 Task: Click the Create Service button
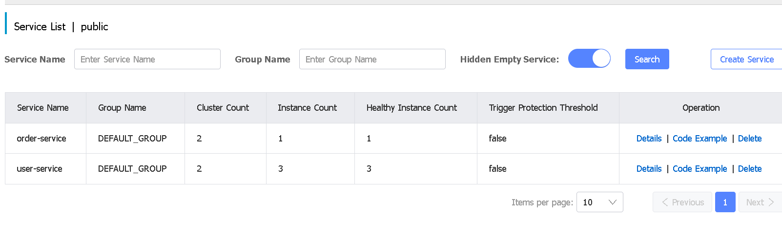coord(746,59)
